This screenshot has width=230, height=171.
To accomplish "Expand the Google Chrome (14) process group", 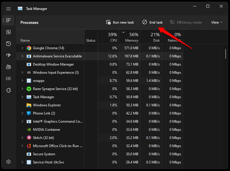I will pyautogui.click(x=22, y=48).
